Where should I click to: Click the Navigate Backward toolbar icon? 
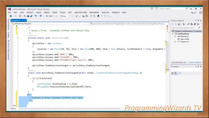(x=11, y=16)
